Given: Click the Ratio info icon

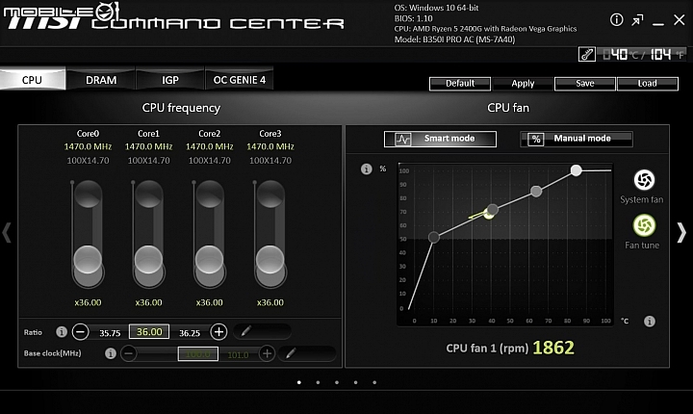Looking at the screenshot, I should (62, 332).
